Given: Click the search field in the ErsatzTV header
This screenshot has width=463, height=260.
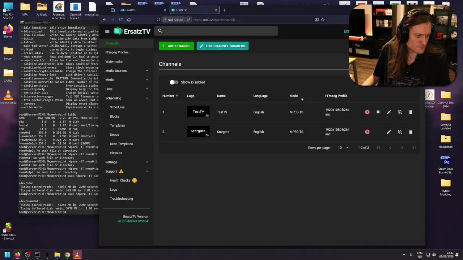Looking at the screenshot, I should 216,31.
